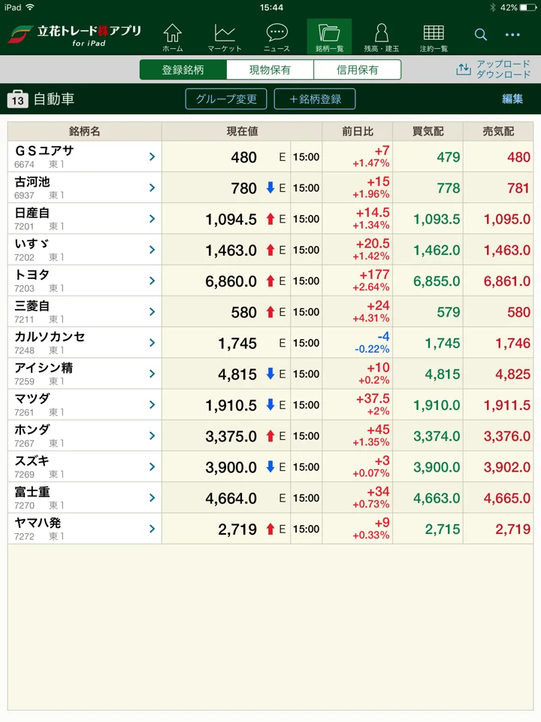Tap 売気配 column header
Image resolution: width=541 pixels, height=722 pixels.
498,131
